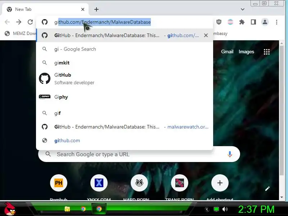Click the Add shortcut plus tile
The height and width of the screenshot is (216, 288).
[220, 183]
